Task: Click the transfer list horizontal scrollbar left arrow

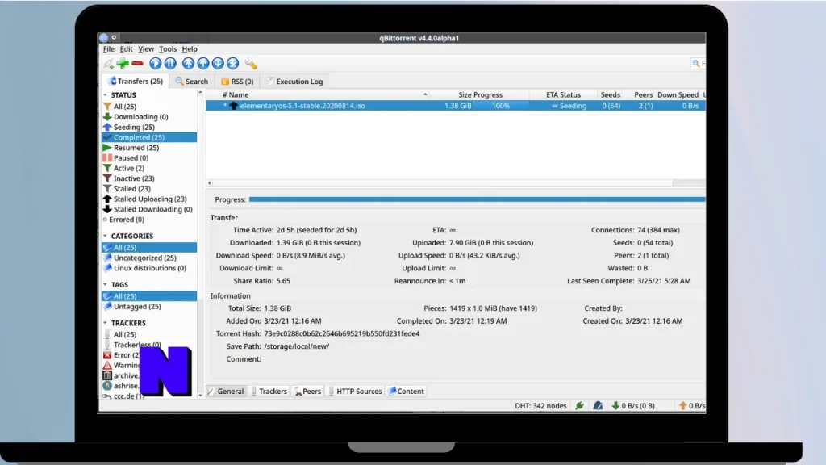Action: click(210, 183)
